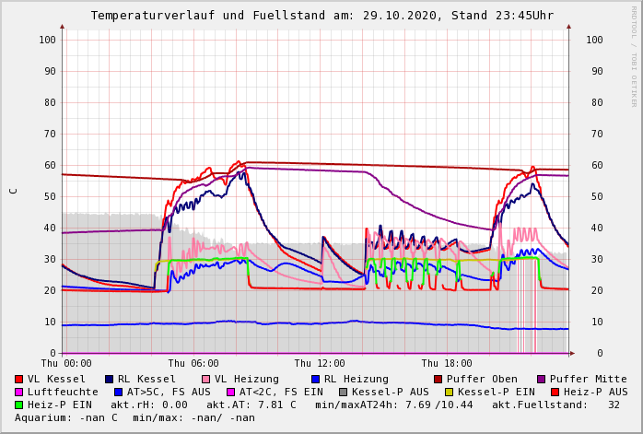
Task: Select the magenta Luftfeuchte legend swatch
Action: point(19,392)
